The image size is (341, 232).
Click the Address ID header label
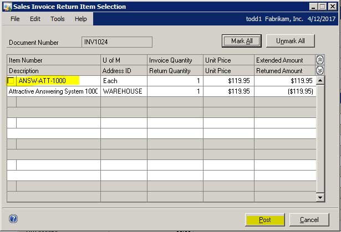click(117, 71)
